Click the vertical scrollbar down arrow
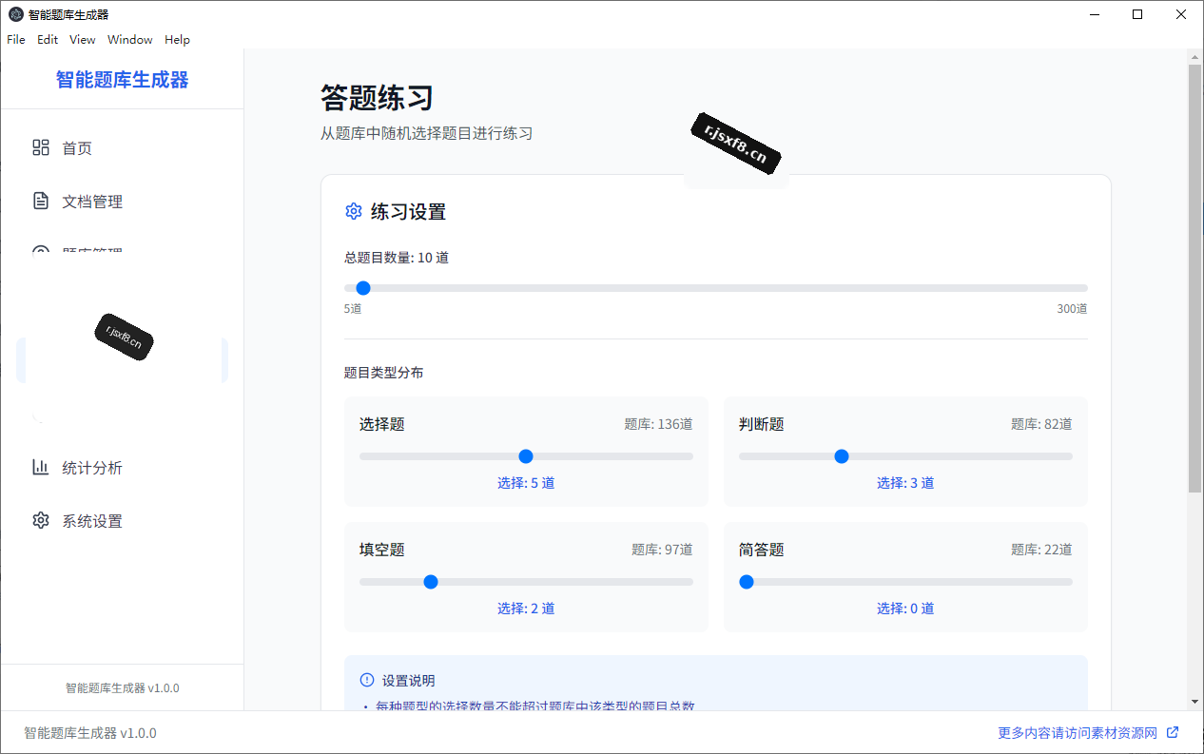Image resolution: width=1204 pixels, height=754 pixels. click(x=1195, y=702)
